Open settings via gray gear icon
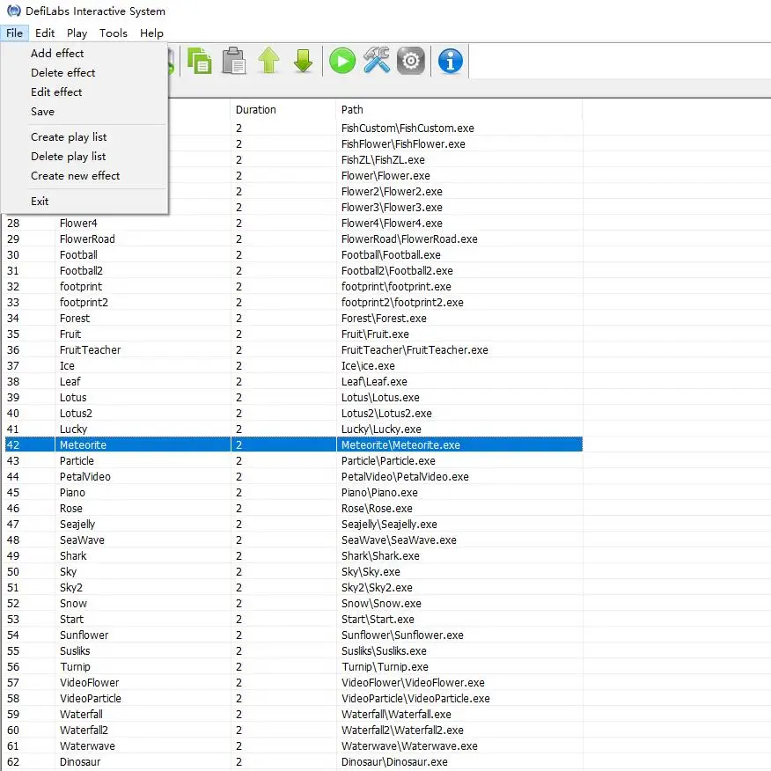Viewport: 771px width, 771px height. click(410, 61)
